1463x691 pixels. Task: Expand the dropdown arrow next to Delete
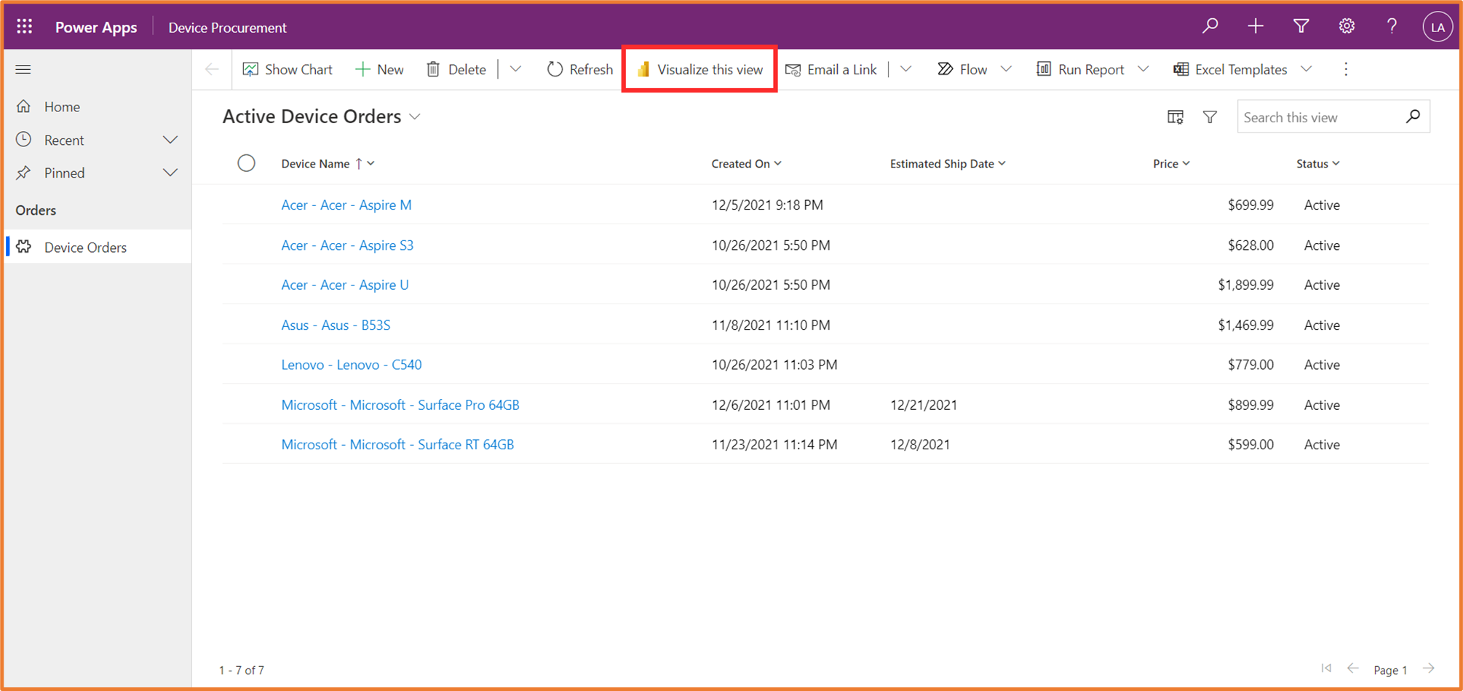[x=515, y=69]
